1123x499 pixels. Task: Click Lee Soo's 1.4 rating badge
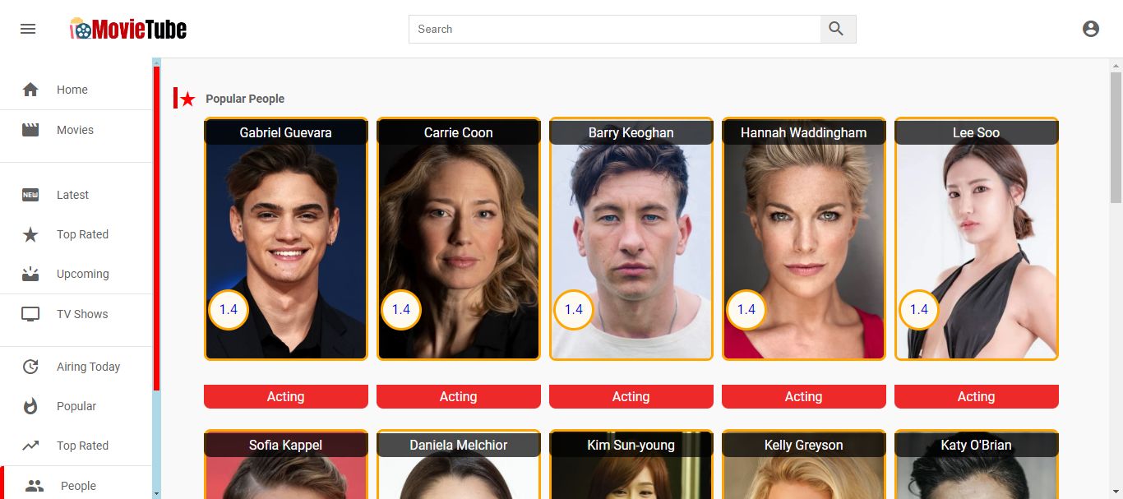919,310
